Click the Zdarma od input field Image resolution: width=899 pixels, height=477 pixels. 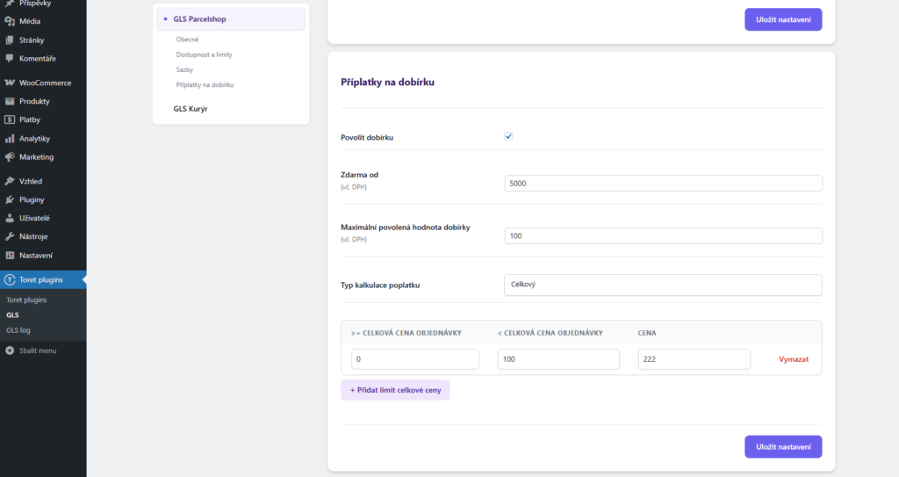[663, 183]
